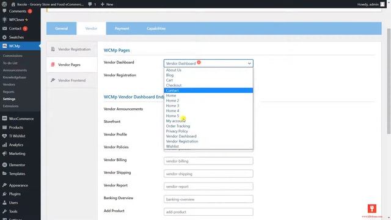Click the plus New icon

point(103,4)
